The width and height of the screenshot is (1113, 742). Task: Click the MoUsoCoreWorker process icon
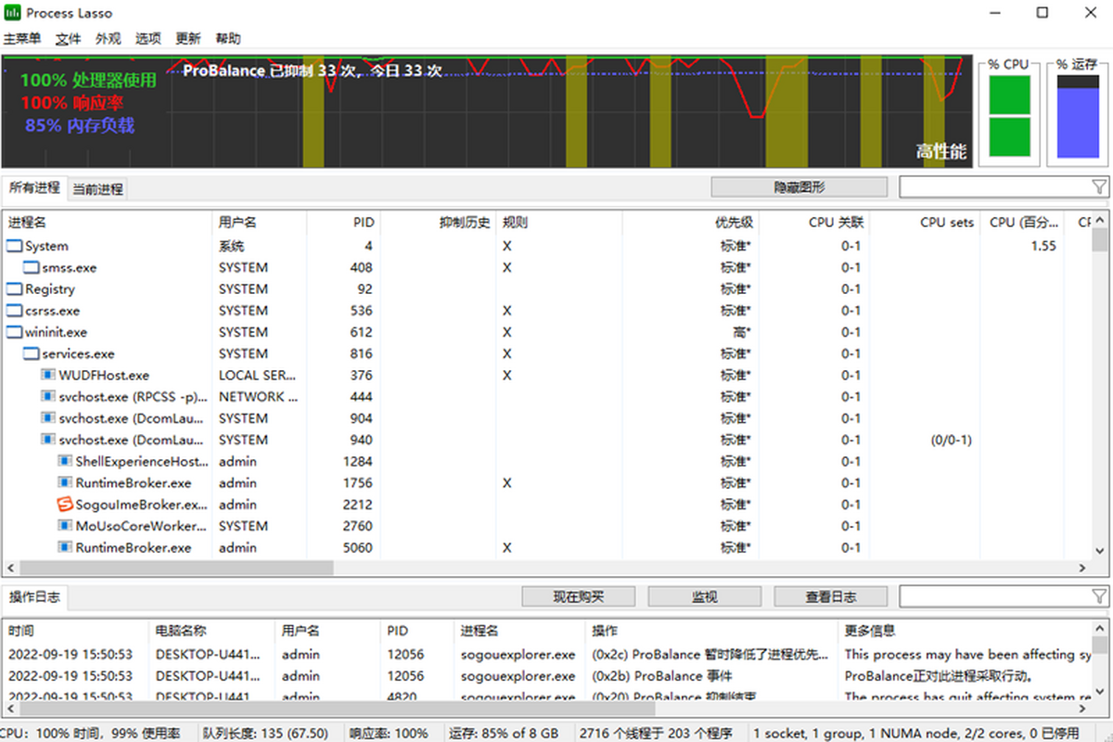[65, 526]
